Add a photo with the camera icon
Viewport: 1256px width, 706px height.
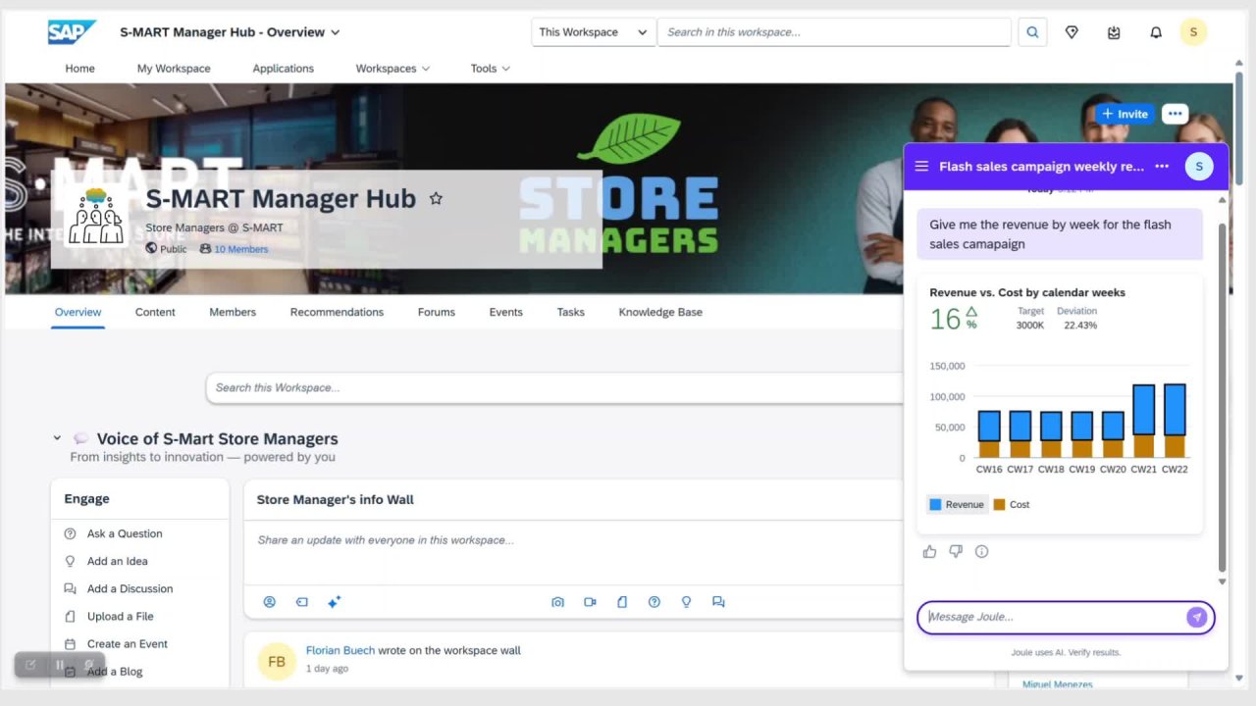pyautogui.click(x=557, y=602)
